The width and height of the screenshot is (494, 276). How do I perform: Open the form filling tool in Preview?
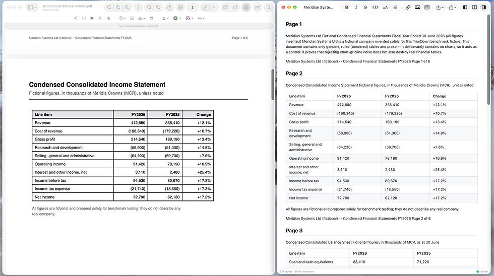[258, 7]
